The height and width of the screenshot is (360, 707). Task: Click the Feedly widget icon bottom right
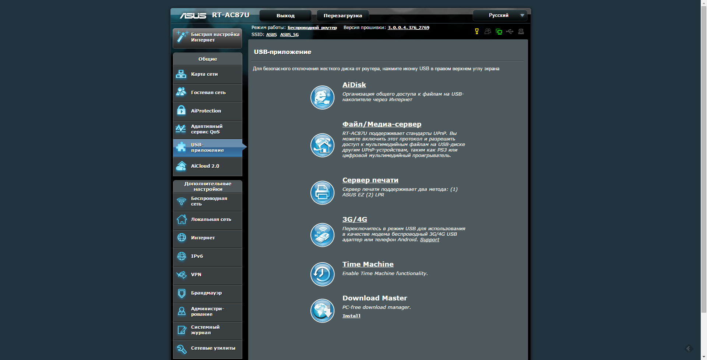coord(689,349)
